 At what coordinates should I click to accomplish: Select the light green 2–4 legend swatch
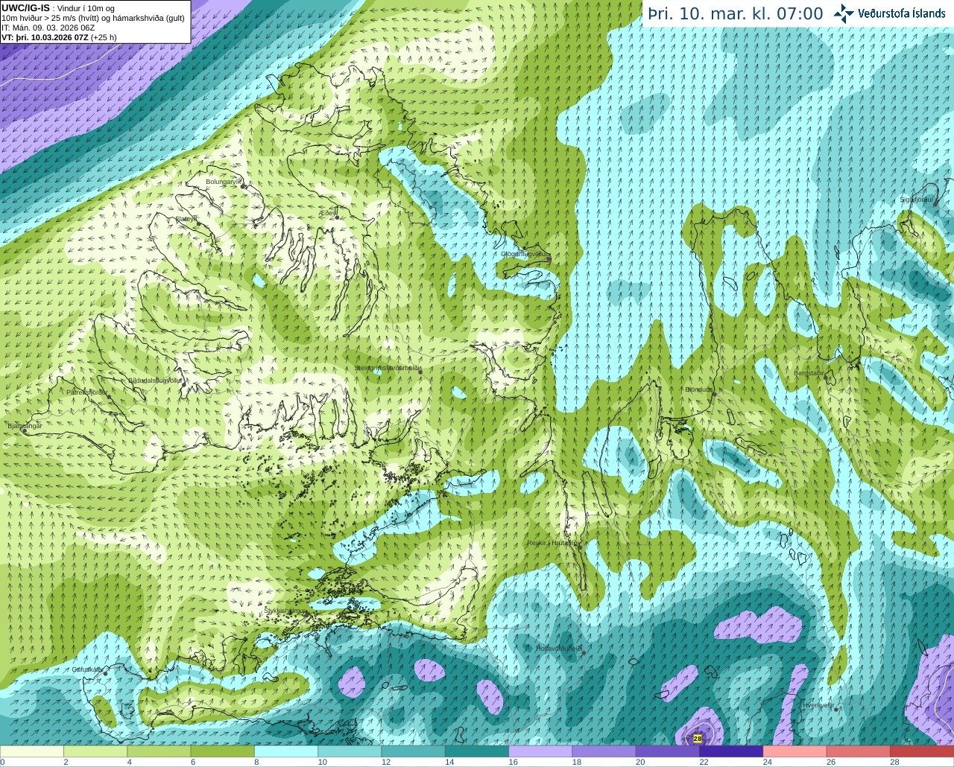[95, 751]
